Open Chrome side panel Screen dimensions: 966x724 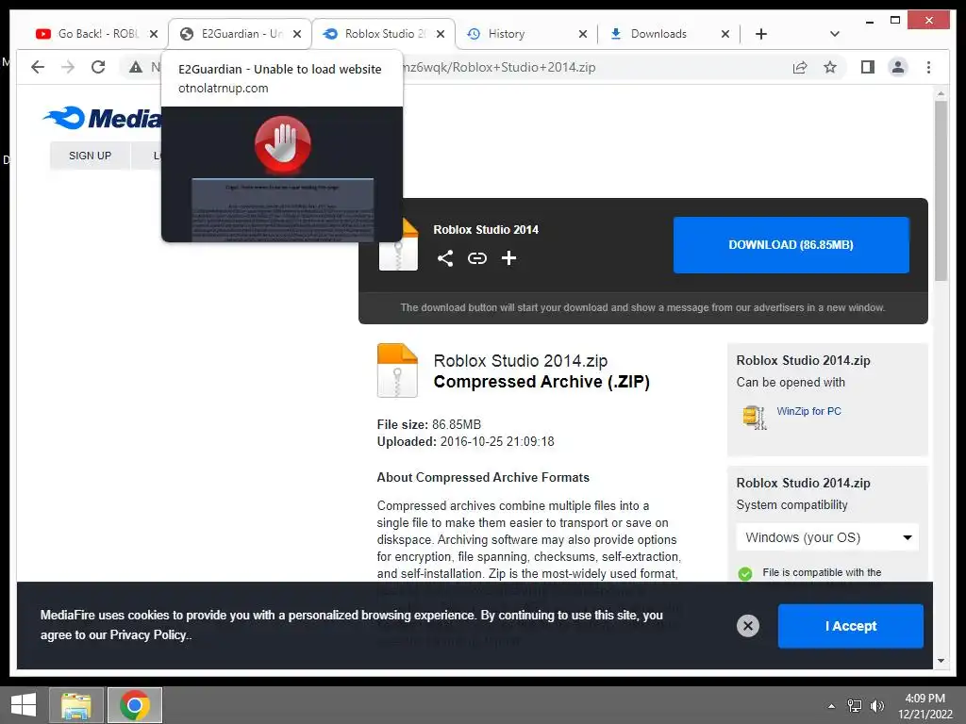coord(868,67)
